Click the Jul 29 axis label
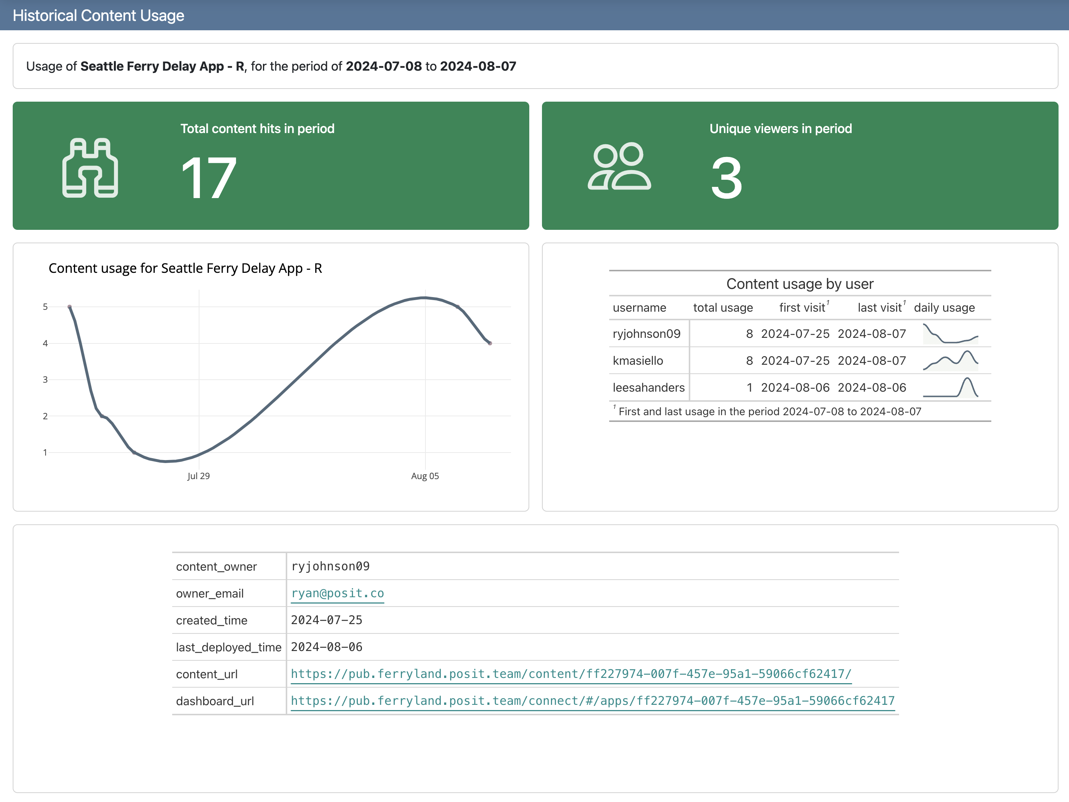The width and height of the screenshot is (1069, 802). click(199, 476)
